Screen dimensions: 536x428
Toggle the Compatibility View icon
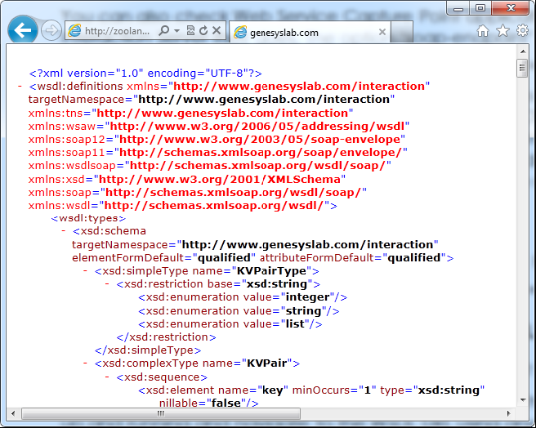[x=190, y=31]
